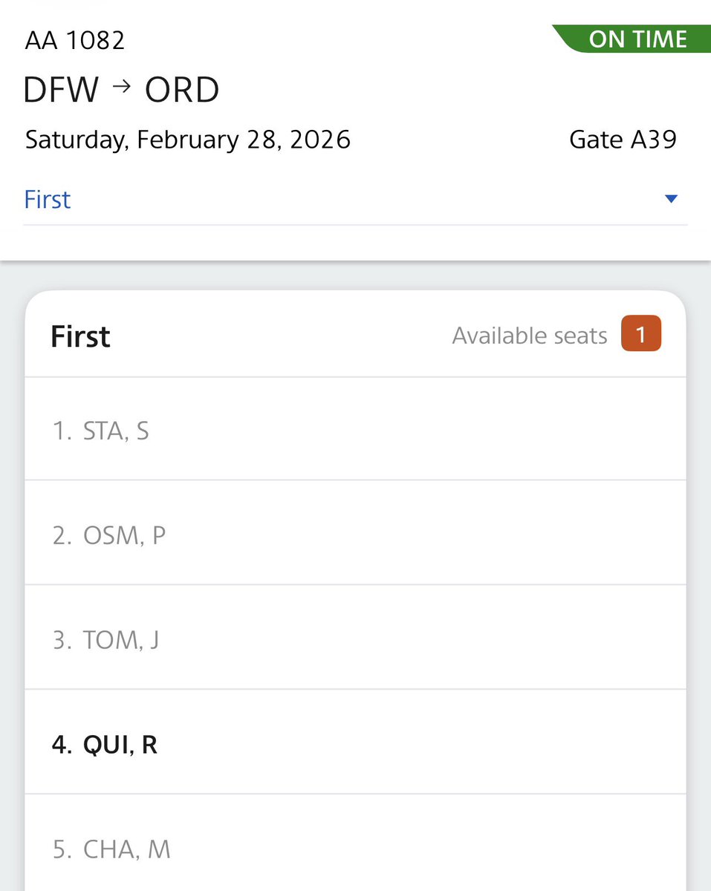Viewport: 711px width, 891px height.
Task: Tap the arrow between DFW and ORD
Action: pos(123,87)
